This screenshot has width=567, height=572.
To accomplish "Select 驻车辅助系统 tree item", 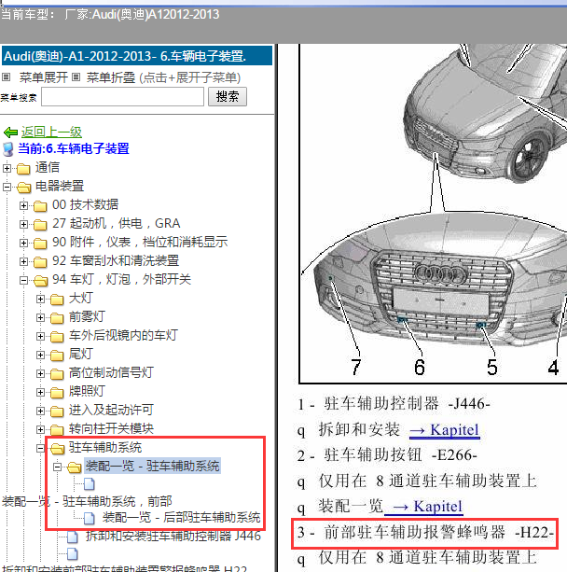I will [105, 448].
